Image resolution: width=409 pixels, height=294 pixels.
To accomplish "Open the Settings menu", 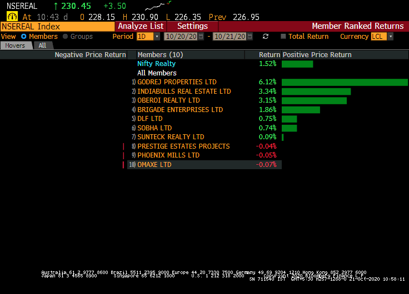I will [x=192, y=26].
